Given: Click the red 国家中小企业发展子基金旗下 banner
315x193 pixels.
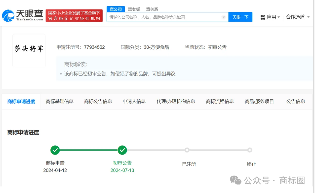Looking at the screenshot, I should tap(74, 15).
